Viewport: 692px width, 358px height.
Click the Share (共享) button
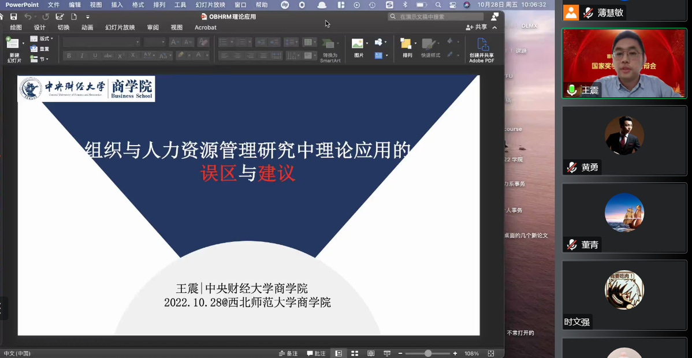pyautogui.click(x=477, y=27)
